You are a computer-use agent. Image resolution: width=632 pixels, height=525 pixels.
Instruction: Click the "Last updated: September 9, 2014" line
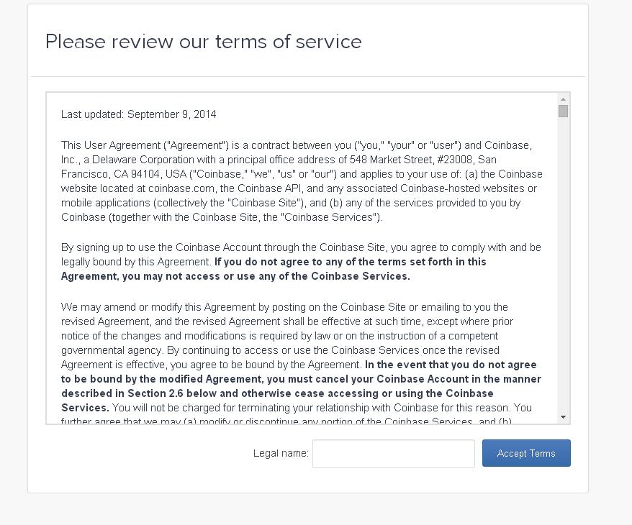point(139,114)
